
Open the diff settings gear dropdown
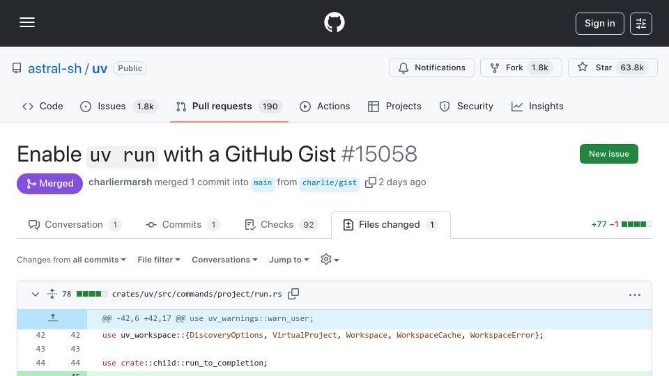coord(330,260)
